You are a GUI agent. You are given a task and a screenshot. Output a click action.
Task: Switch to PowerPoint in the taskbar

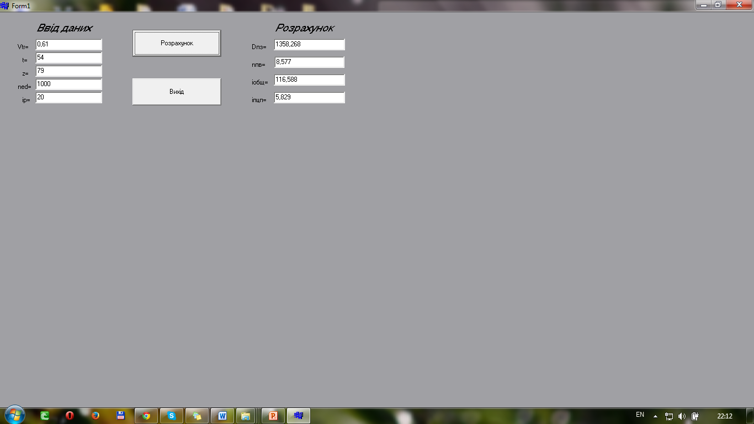tap(273, 416)
